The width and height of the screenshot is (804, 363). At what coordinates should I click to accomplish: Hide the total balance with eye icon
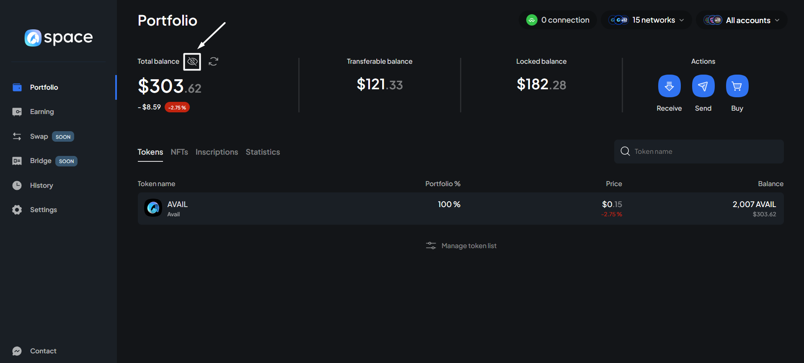(x=192, y=62)
